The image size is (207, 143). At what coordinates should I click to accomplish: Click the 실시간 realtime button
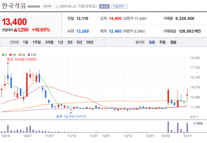pyautogui.click(x=104, y=6)
